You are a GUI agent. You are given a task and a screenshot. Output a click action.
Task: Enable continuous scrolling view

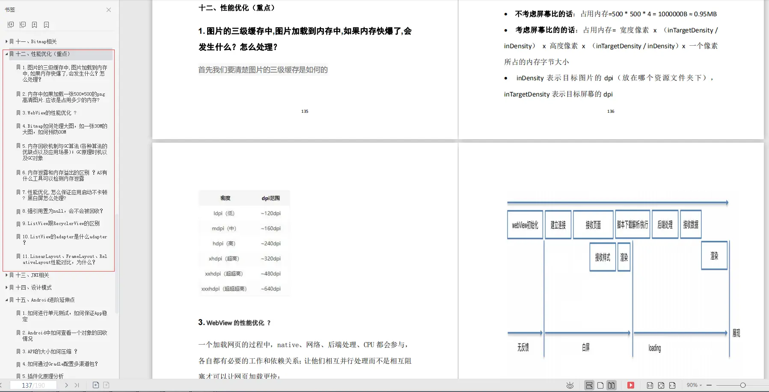pos(589,385)
